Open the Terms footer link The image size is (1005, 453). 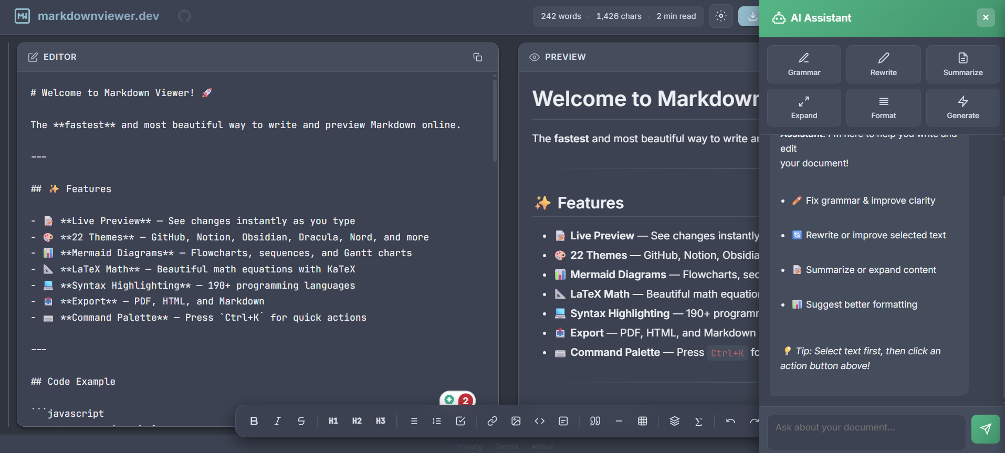507,447
